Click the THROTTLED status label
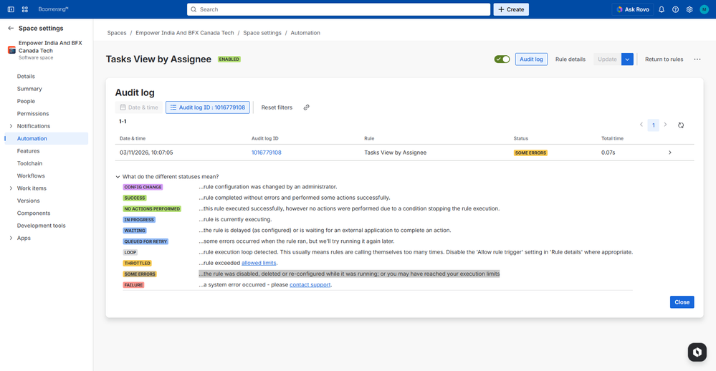Viewport: 716px width, 371px height. [x=137, y=264]
